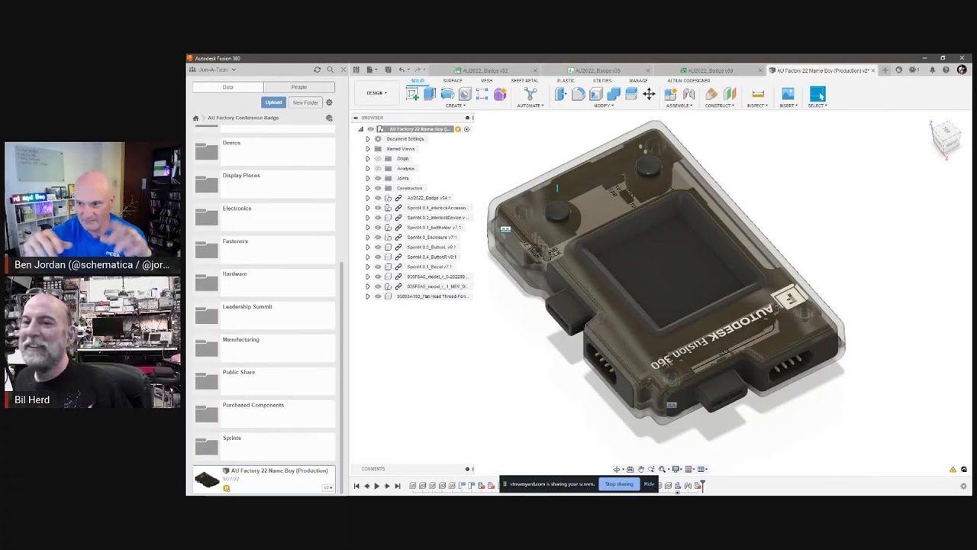
Task: Click the timeline settings gear
Action: (963, 486)
